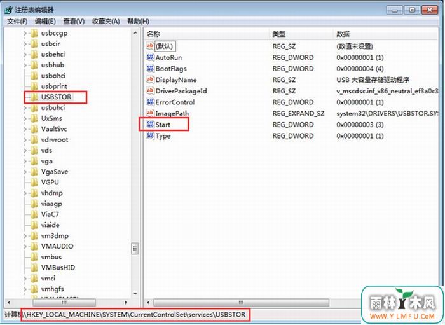
Task: Expand the UxSms key arrow
Action: coord(25,119)
